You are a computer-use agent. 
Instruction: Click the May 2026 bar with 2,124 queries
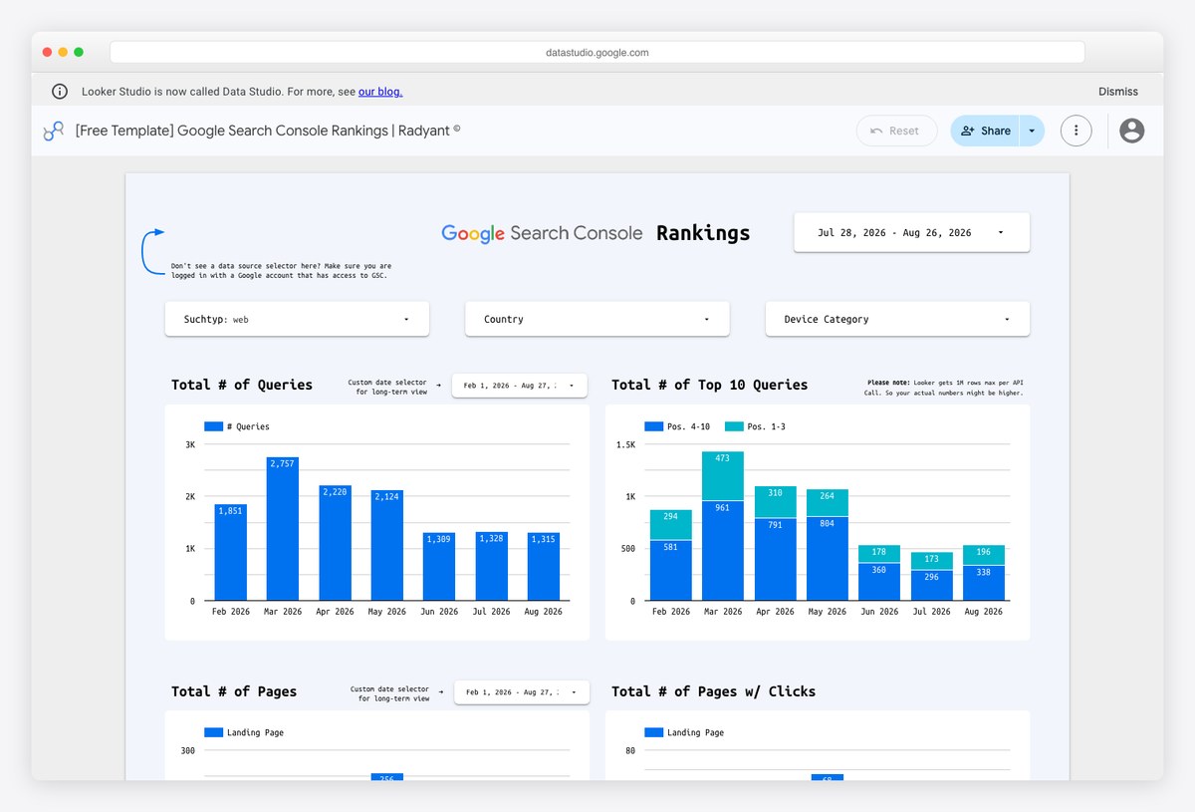[386, 546]
